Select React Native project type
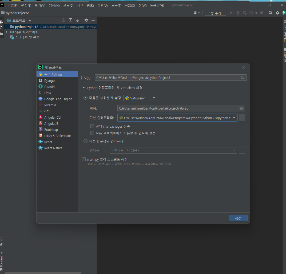 (57, 148)
